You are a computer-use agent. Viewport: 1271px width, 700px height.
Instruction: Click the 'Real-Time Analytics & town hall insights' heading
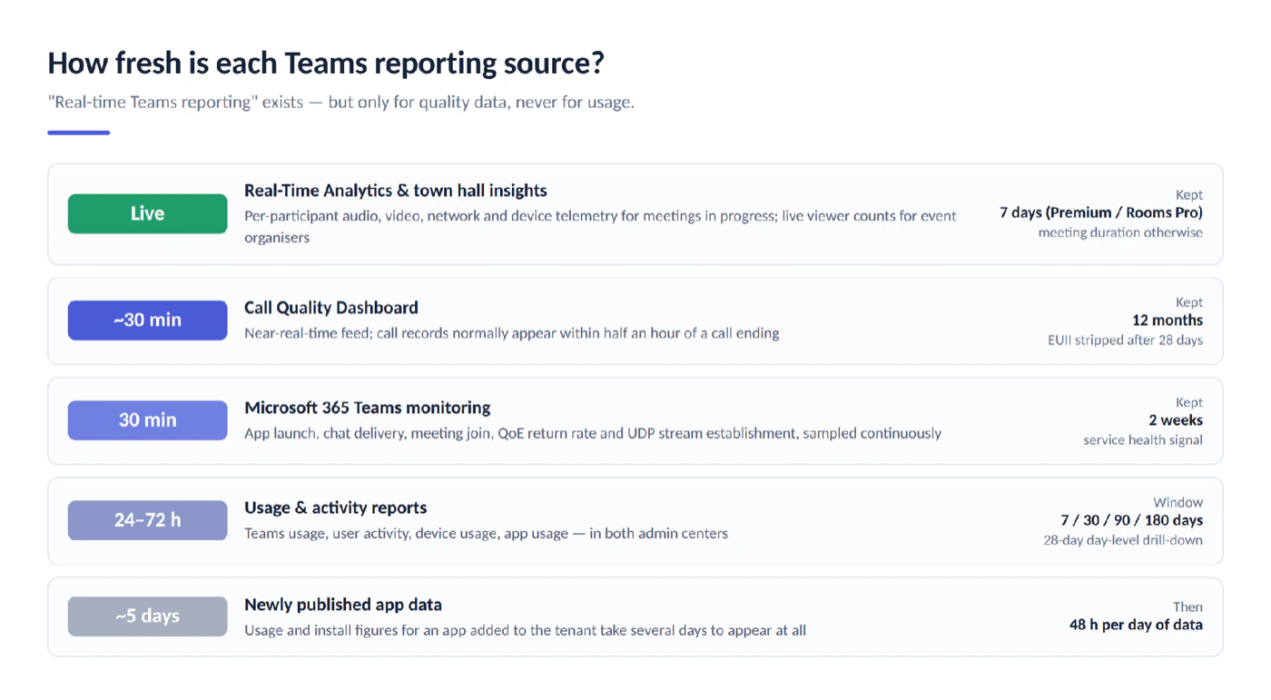[x=396, y=191]
